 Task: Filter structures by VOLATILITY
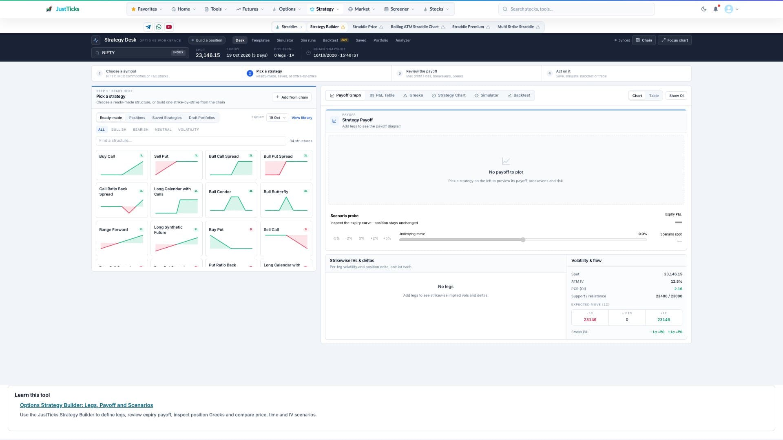[188, 130]
